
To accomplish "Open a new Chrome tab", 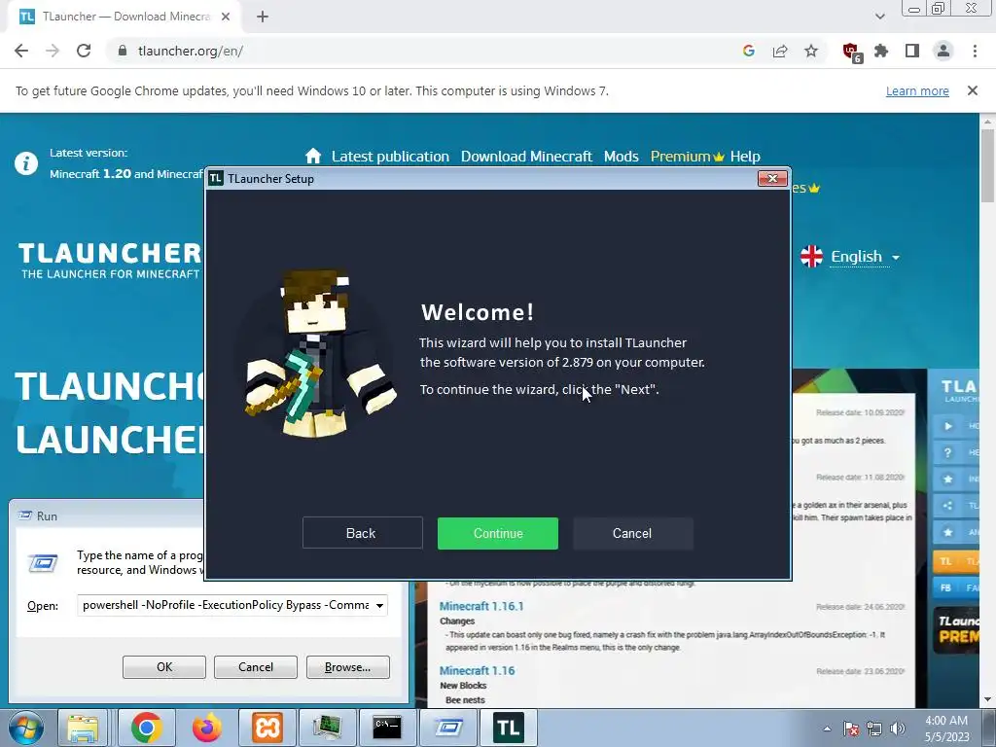I will (263, 17).
